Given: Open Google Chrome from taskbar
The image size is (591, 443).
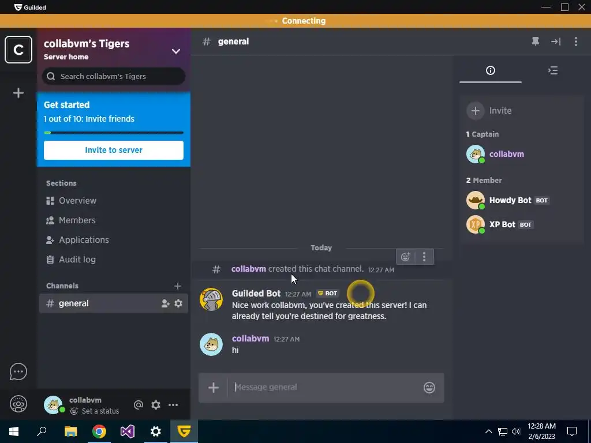Looking at the screenshot, I should click(99, 431).
